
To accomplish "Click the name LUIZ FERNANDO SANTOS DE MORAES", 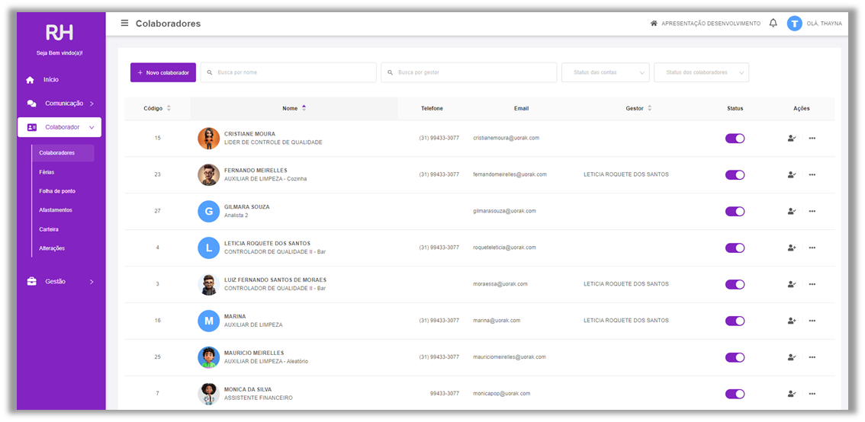I will (275, 280).
